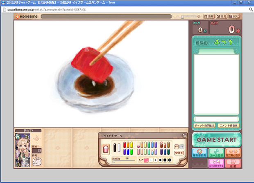Viewport: 254px width, 183px height.
Task: Click コメント非表示 button
Action: pos(229,125)
